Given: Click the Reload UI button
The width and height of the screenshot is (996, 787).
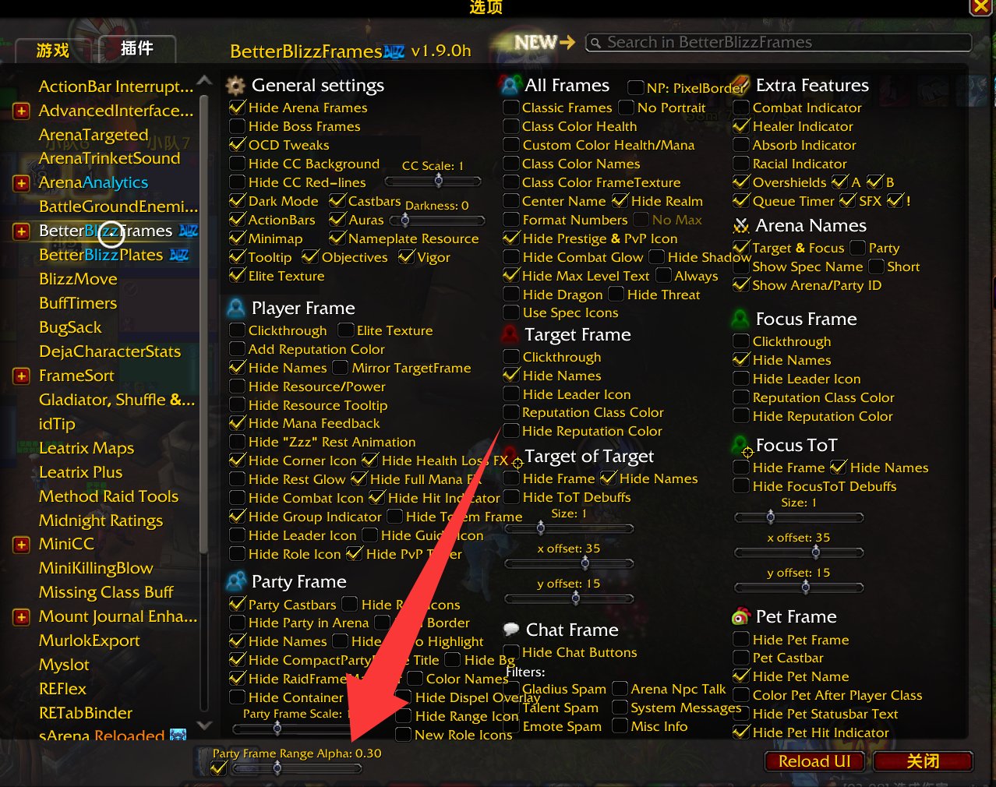Looking at the screenshot, I should [814, 761].
